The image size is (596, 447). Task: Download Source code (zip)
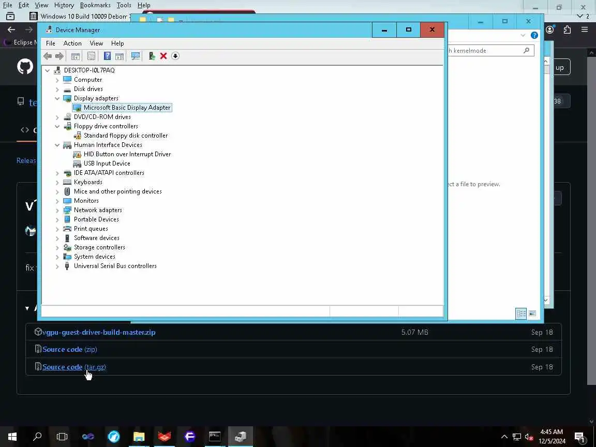click(69, 349)
